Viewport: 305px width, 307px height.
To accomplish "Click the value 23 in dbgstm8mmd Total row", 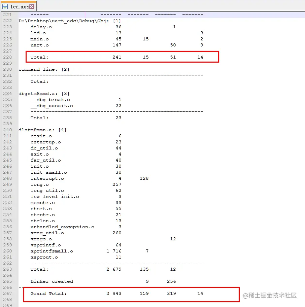I will pyautogui.click(x=118, y=118).
